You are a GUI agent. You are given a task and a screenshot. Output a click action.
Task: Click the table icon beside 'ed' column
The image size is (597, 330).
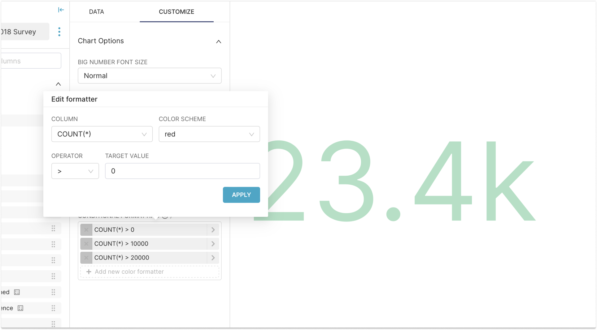coord(17,292)
